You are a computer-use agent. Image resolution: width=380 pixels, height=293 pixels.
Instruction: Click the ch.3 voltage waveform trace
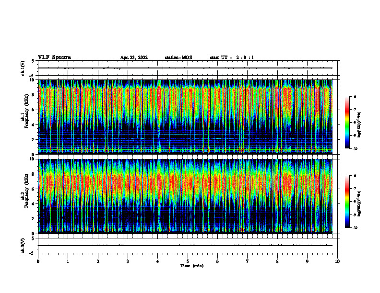pos(185,246)
